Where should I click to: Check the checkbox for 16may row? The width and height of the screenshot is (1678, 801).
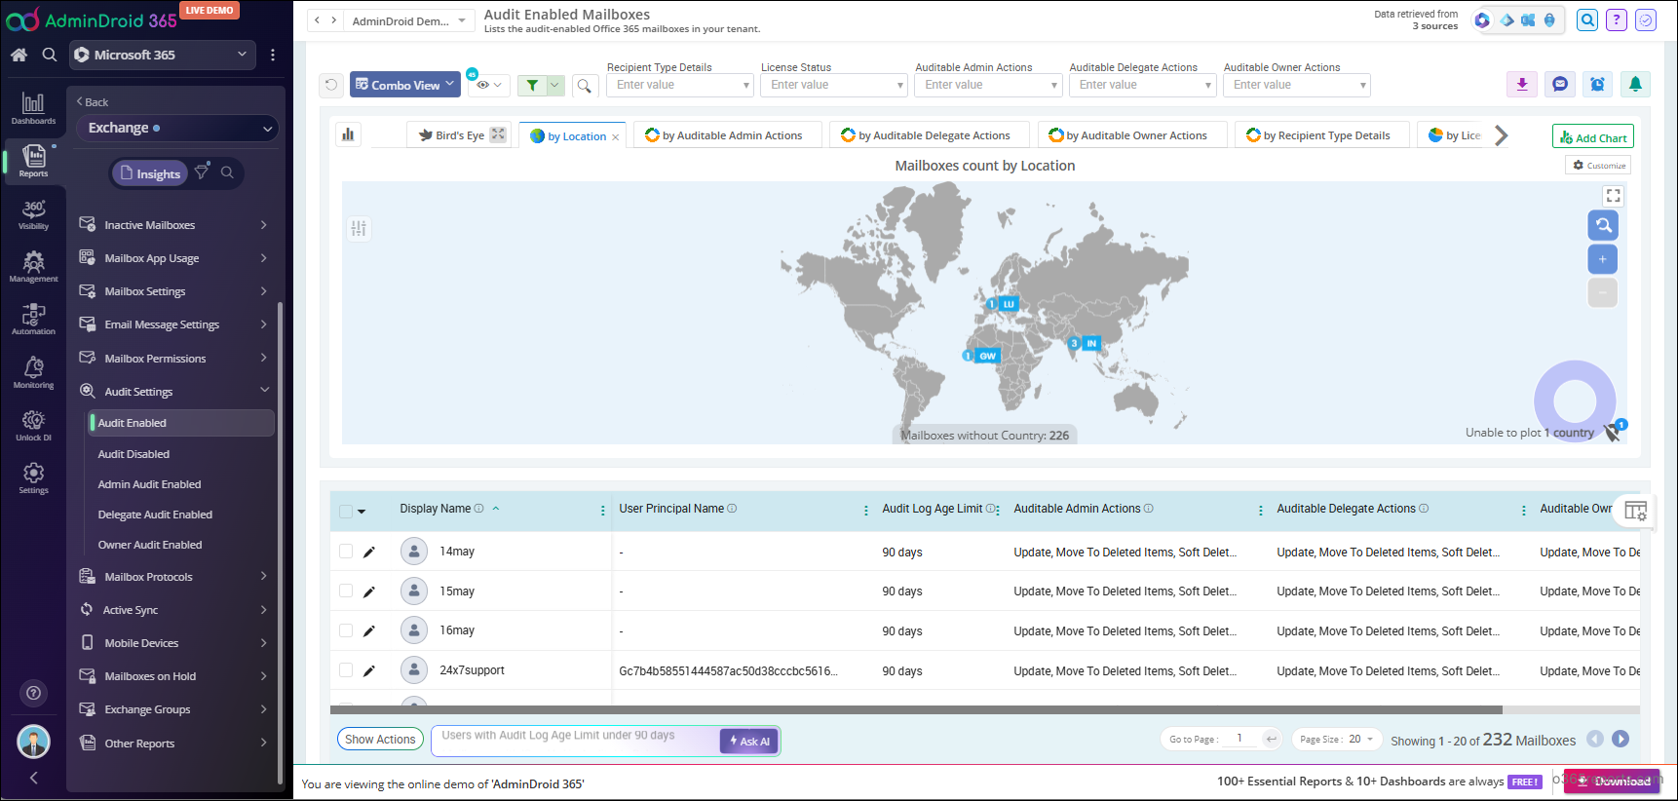coord(346,630)
